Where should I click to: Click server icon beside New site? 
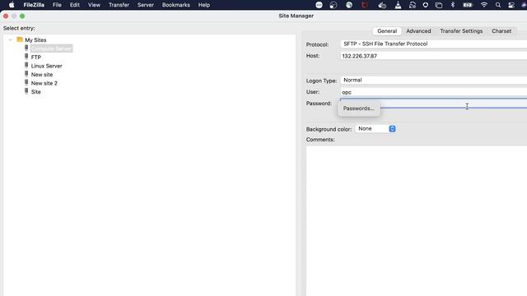coord(26,74)
